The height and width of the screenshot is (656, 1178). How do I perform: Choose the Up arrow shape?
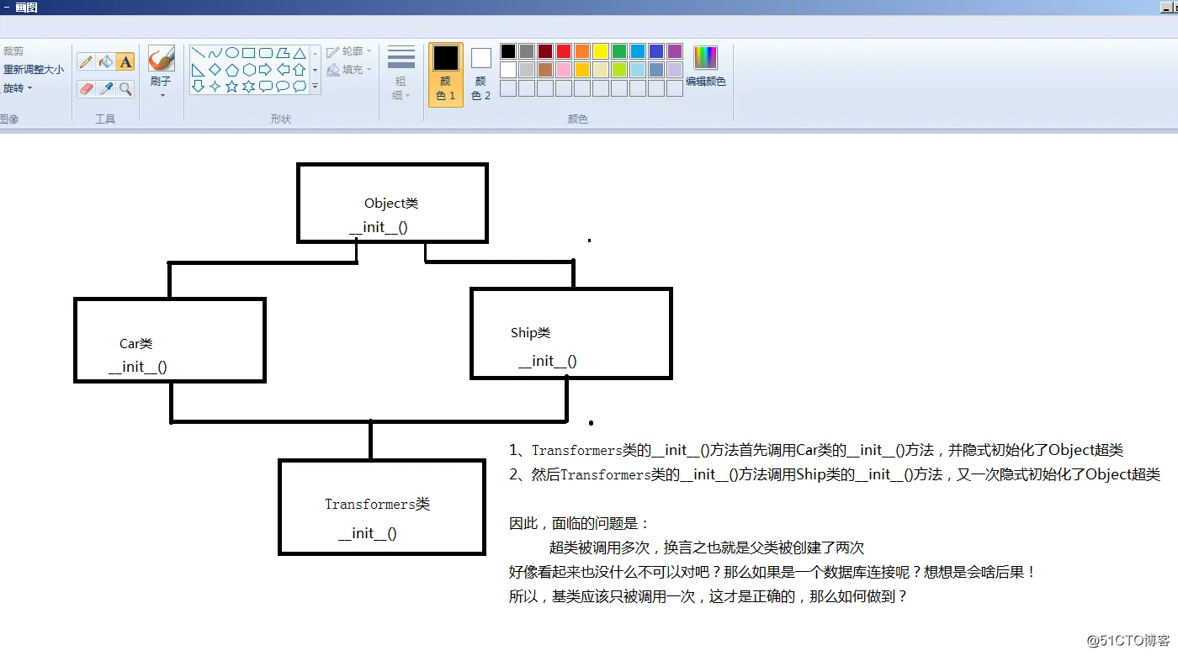click(x=299, y=70)
